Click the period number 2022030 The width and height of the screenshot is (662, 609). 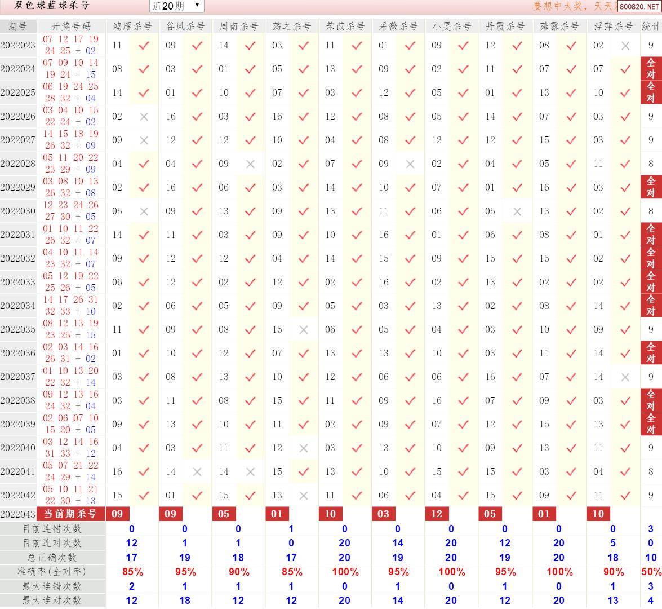[17, 211]
